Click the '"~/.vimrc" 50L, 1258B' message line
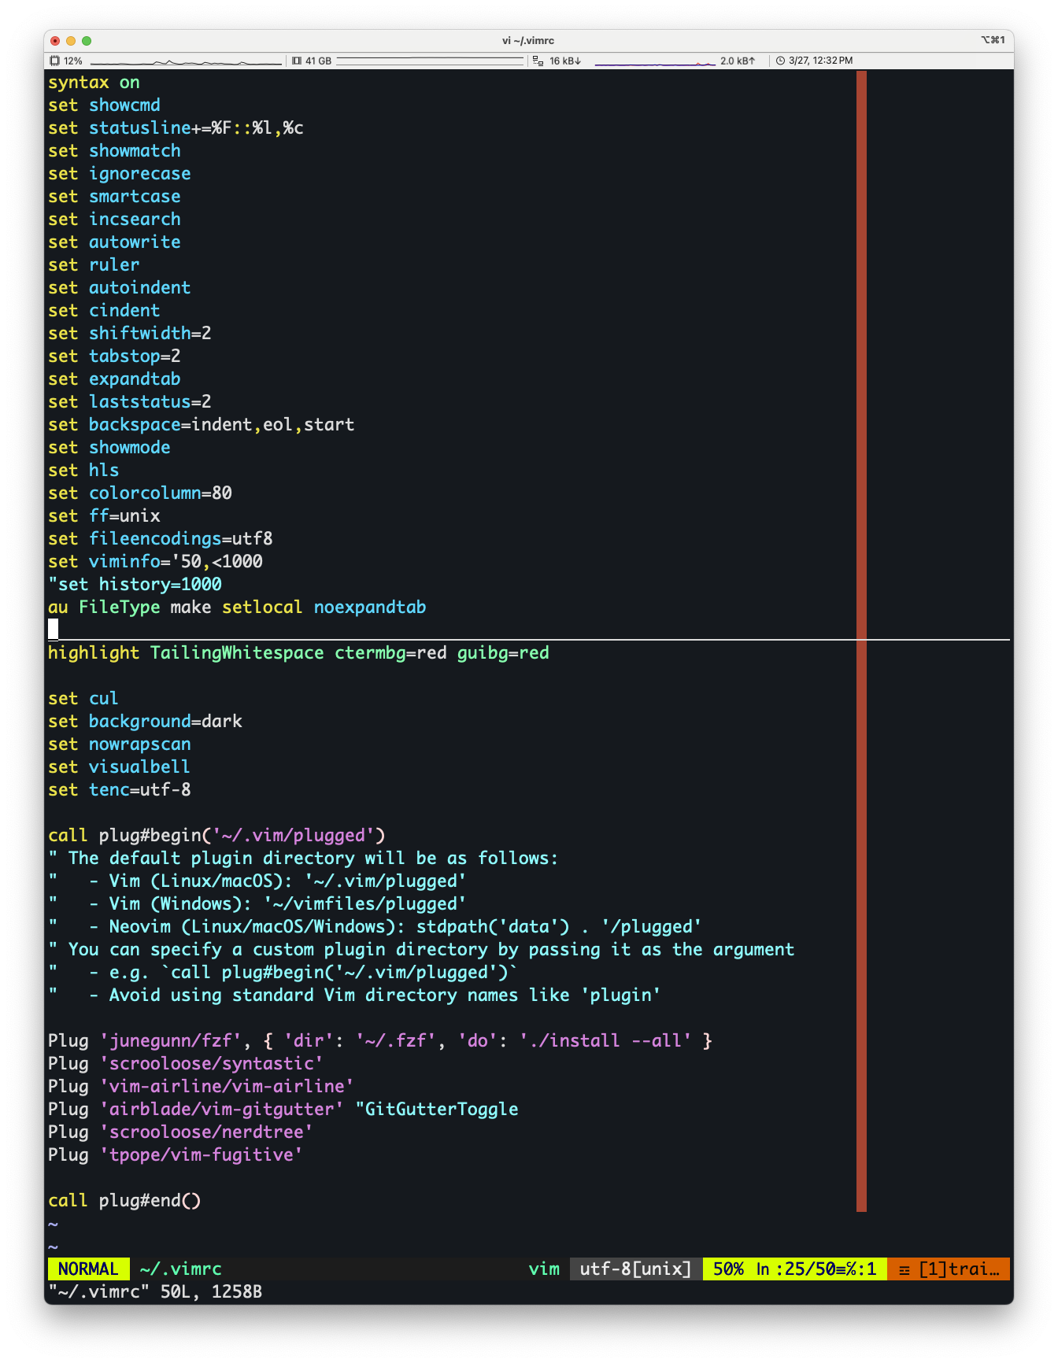This screenshot has width=1058, height=1363. pos(155,1291)
